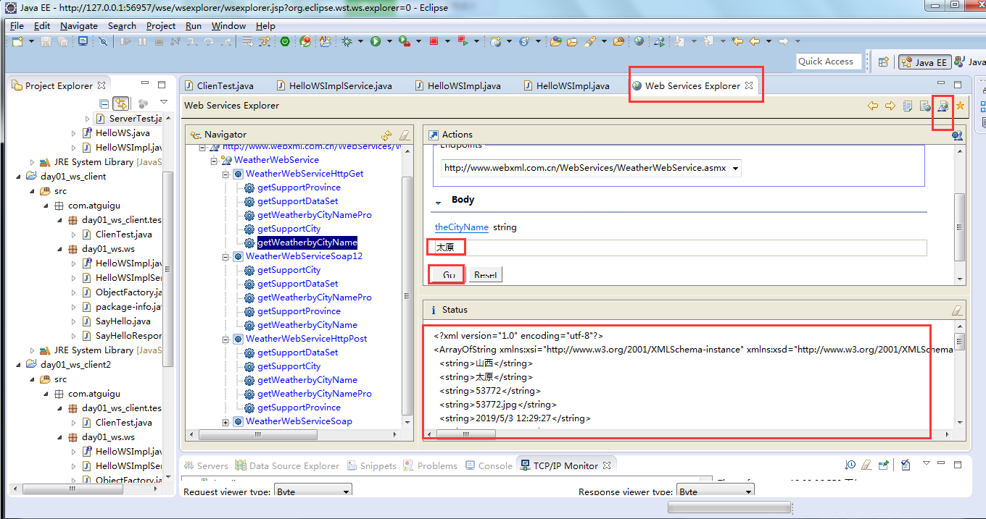Viewport: 986px width, 519px height.
Task: Open the Window menu
Action: 228,25
